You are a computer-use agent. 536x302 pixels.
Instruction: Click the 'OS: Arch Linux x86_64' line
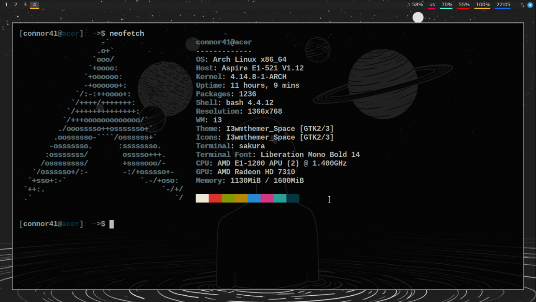[241, 60]
